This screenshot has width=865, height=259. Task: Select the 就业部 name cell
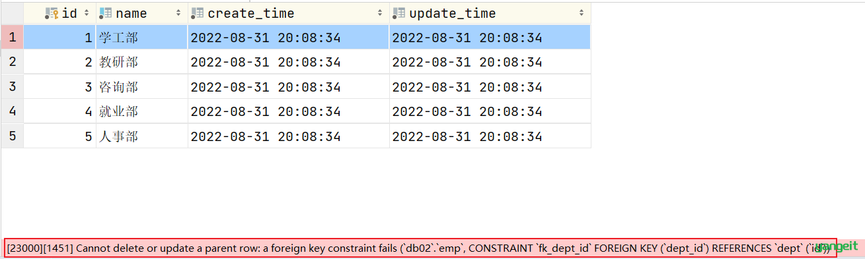(142, 111)
